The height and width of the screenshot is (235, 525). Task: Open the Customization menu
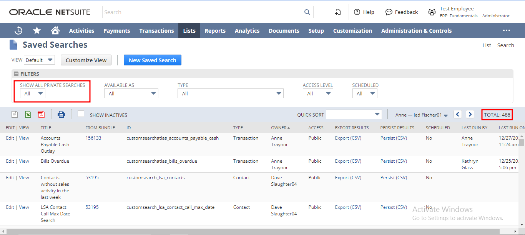click(352, 31)
